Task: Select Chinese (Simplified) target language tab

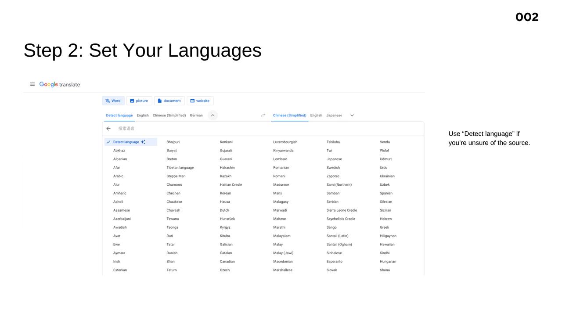Action: 289,115
